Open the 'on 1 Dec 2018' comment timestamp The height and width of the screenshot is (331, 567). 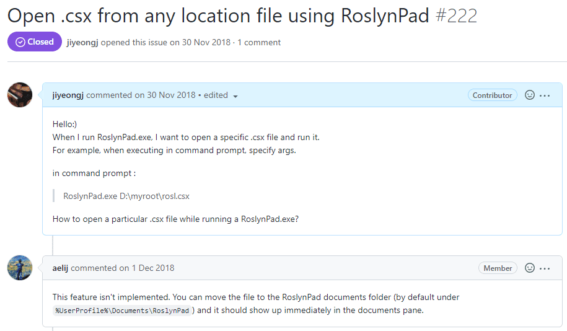click(x=147, y=268)
